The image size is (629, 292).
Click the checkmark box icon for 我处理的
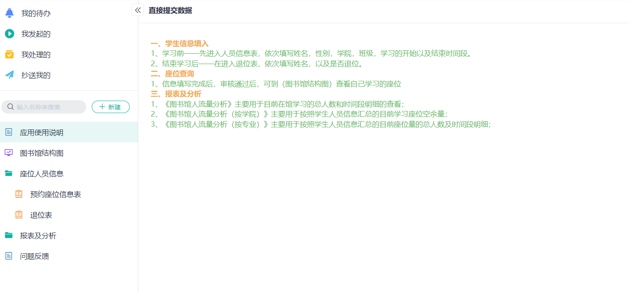tap(9, 55)
